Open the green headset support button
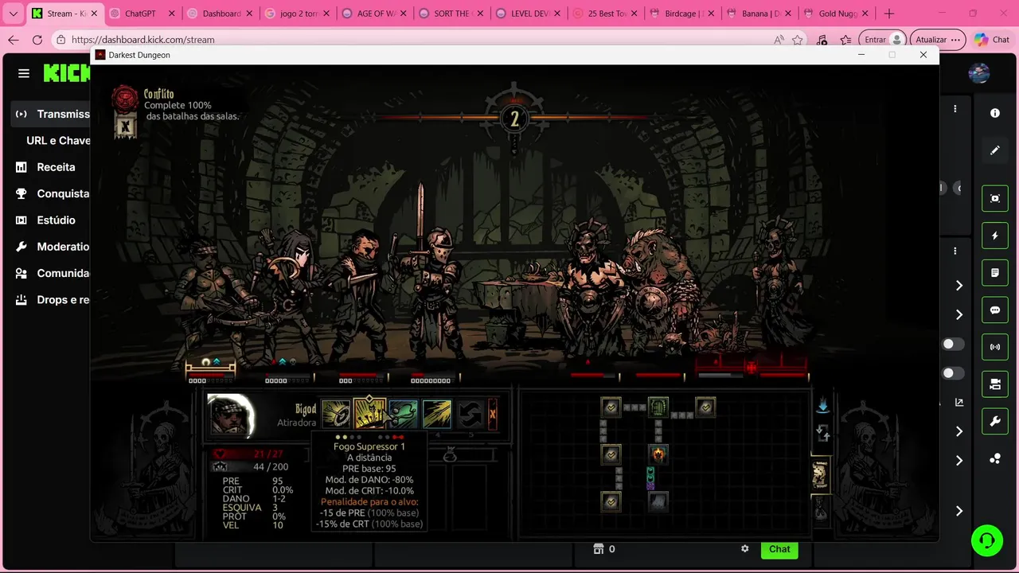The width and height of the screenshot is (1019, 573). tap(987, 541)
